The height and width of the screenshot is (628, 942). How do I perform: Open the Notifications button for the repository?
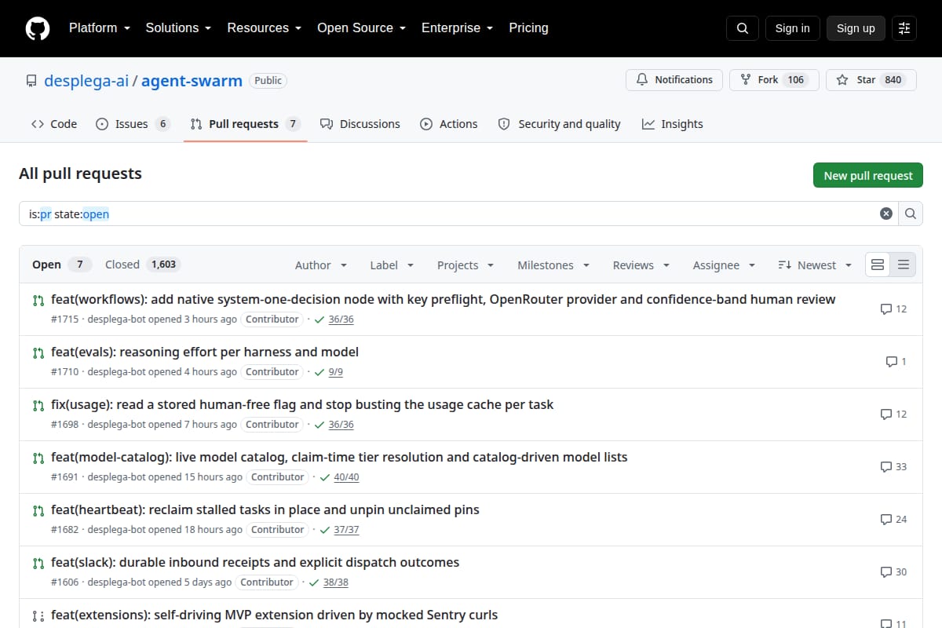pos(674,80)
